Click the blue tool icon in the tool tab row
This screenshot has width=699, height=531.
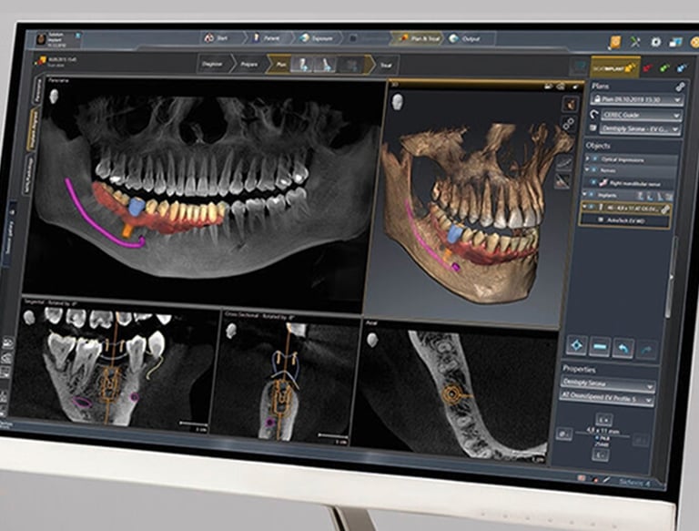(x=682, y=68)
